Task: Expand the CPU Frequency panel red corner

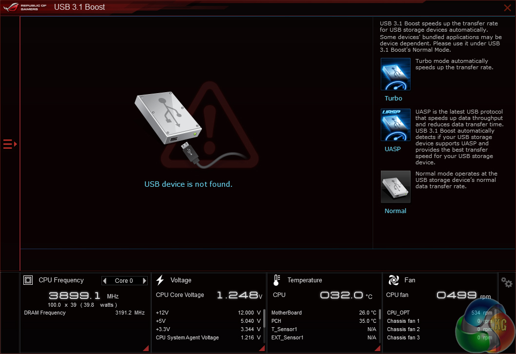Action: (x=146, y=348)
